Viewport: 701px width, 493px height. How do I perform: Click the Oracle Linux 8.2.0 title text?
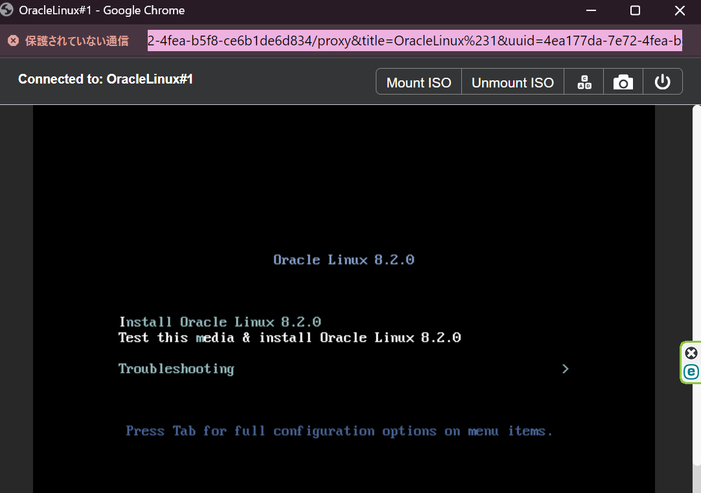pyautogui.click(x=344, y=260)
